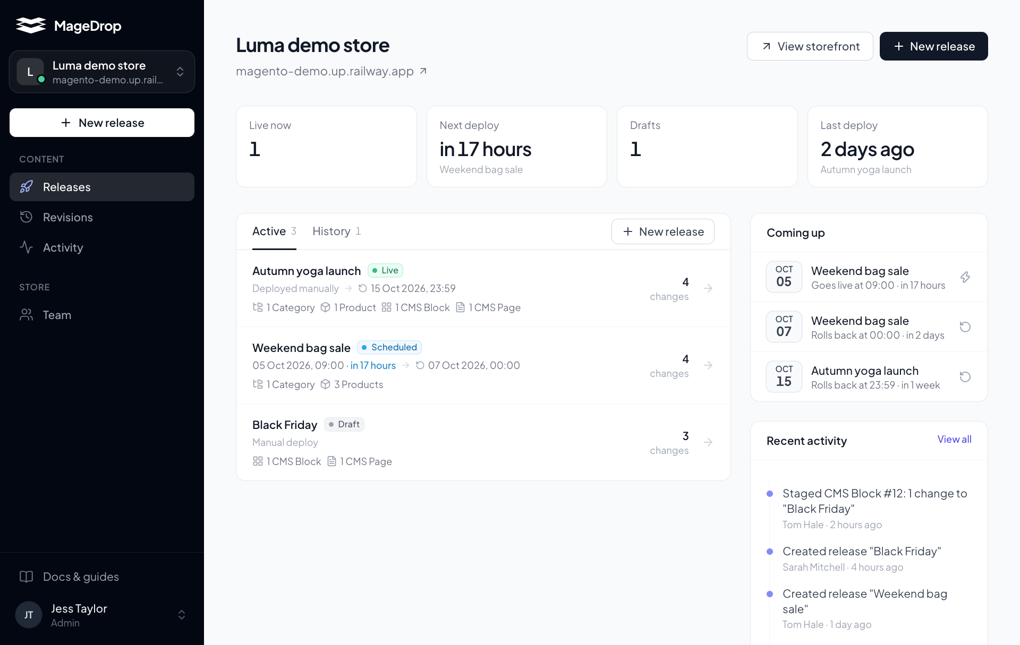Open the Releases rocket icon in sidebar
This screenshot has height=645, width=1020.
(26, 187)
